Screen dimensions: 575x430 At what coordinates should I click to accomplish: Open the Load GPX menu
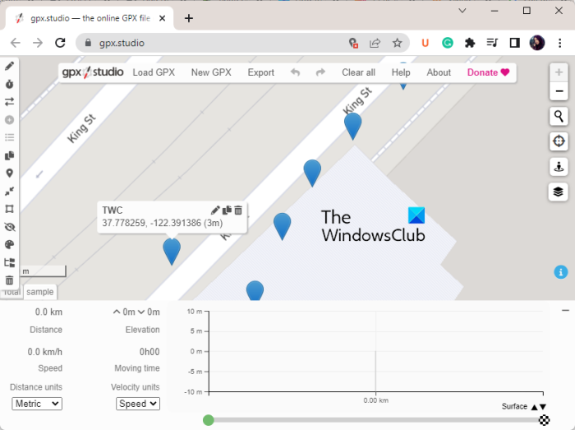154,72
